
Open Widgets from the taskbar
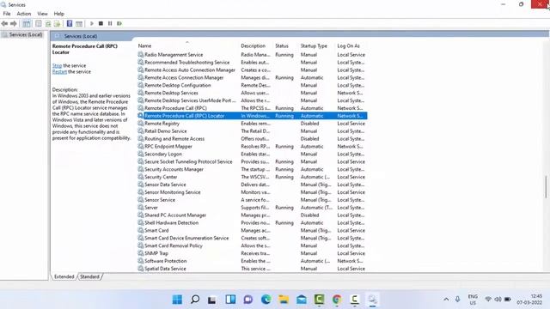pos(230,300)
